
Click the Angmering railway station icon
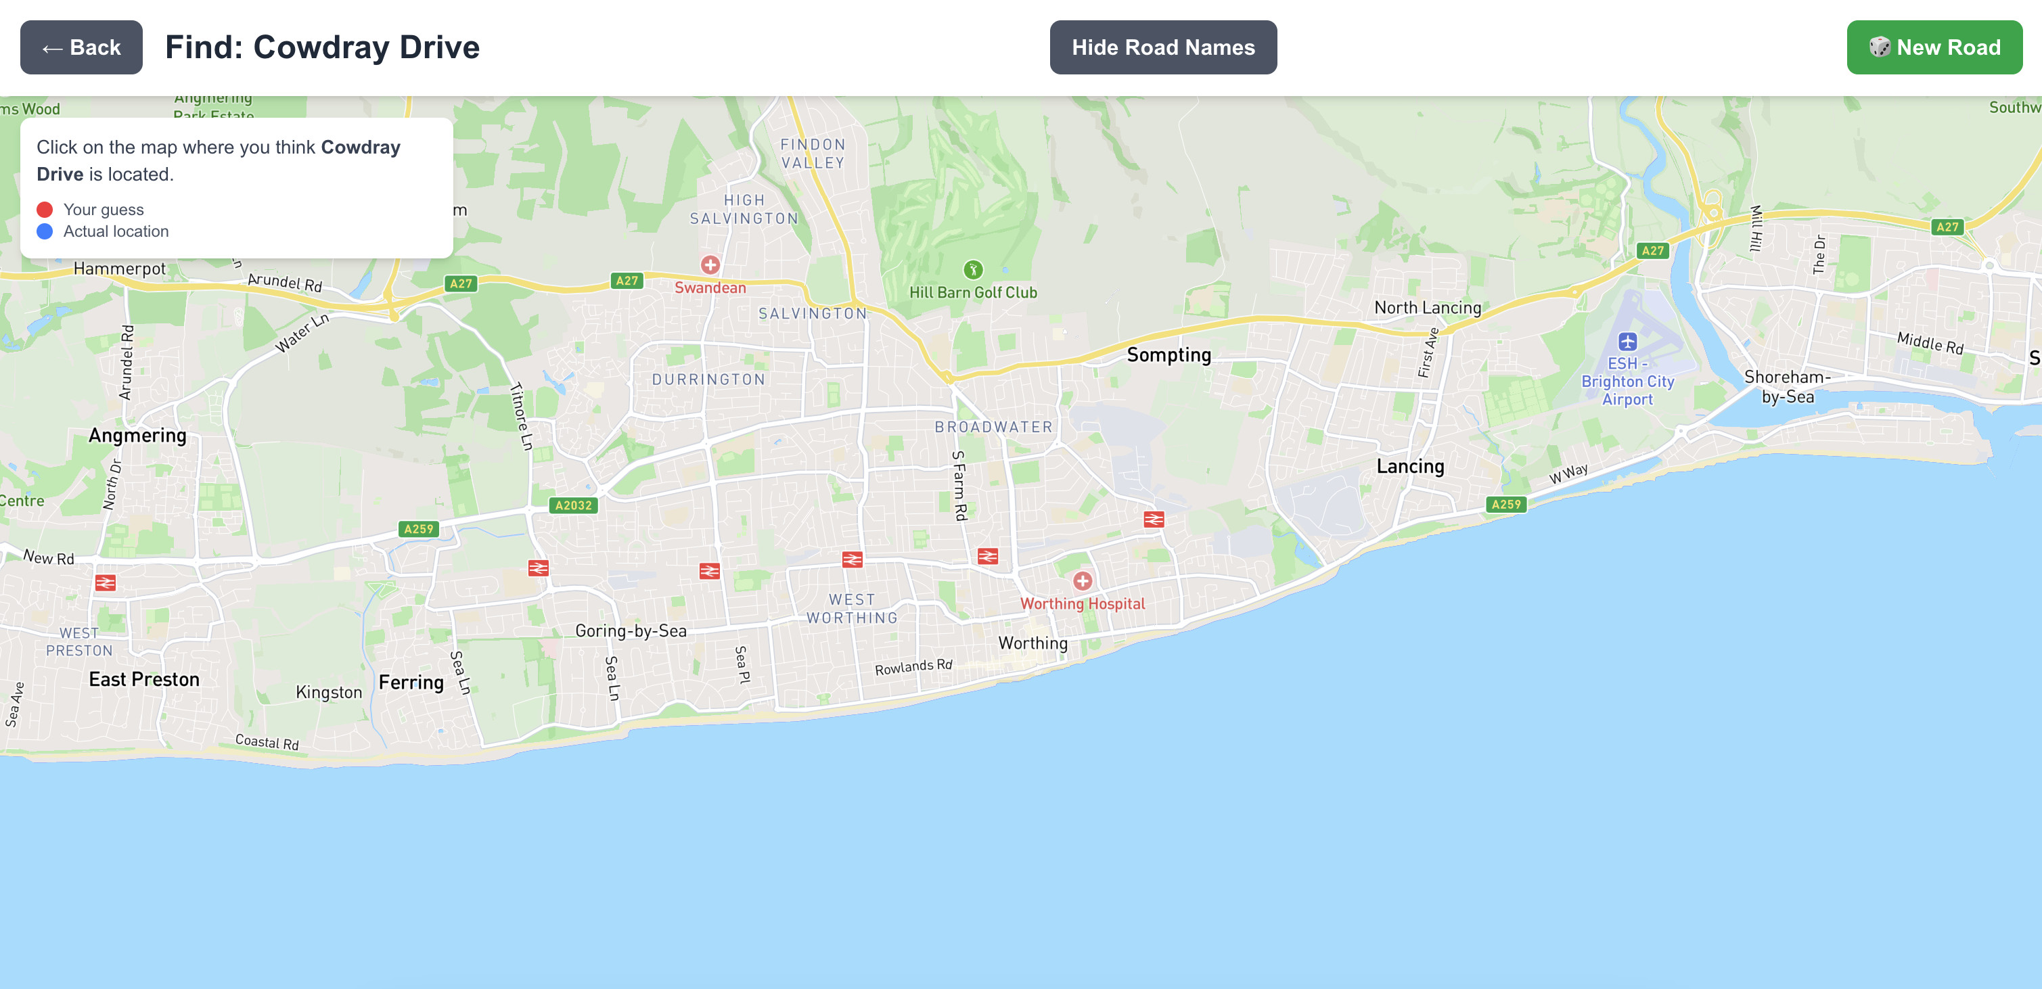pyautogui.click(x=106, y=582)
